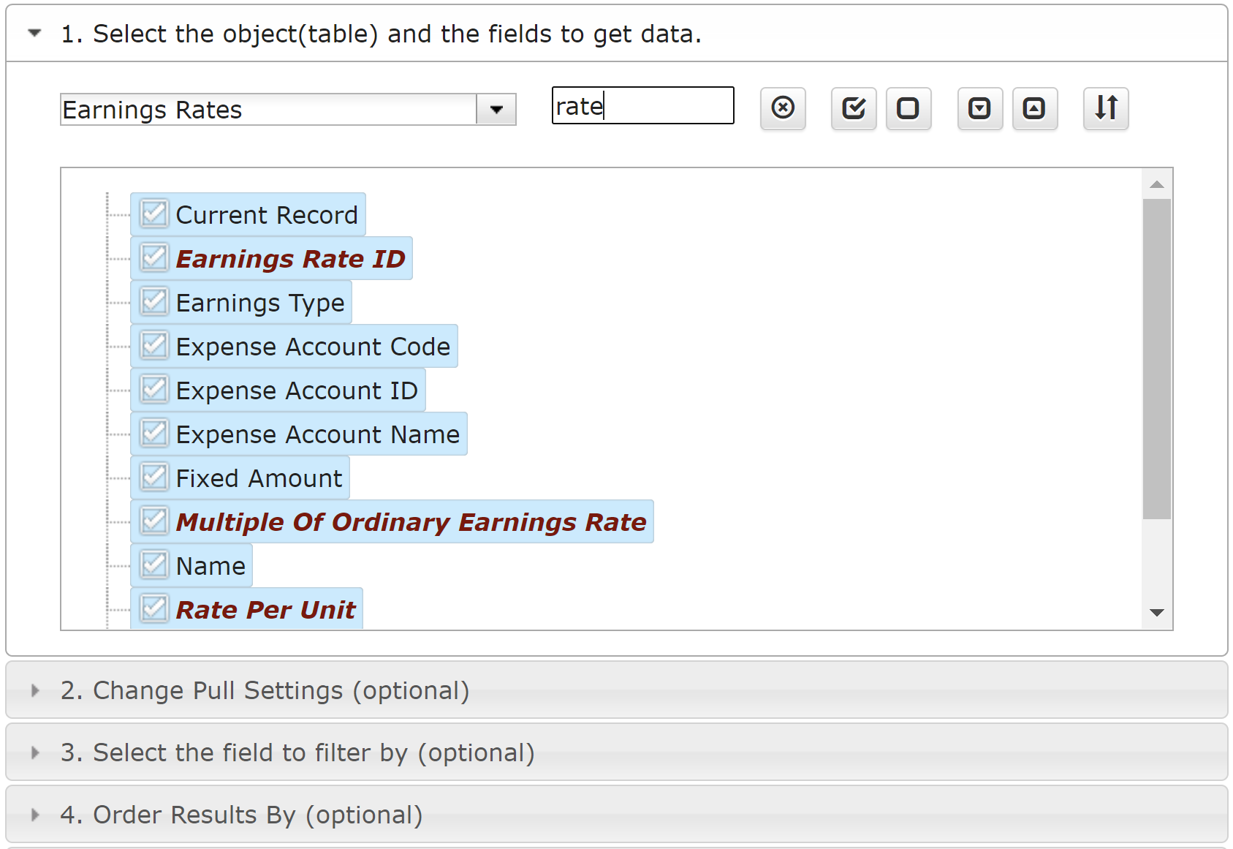Select 'Multiple Of Ordinary Earnings Rate' label
Screen dimensions: 1233x849
[411, 522]
